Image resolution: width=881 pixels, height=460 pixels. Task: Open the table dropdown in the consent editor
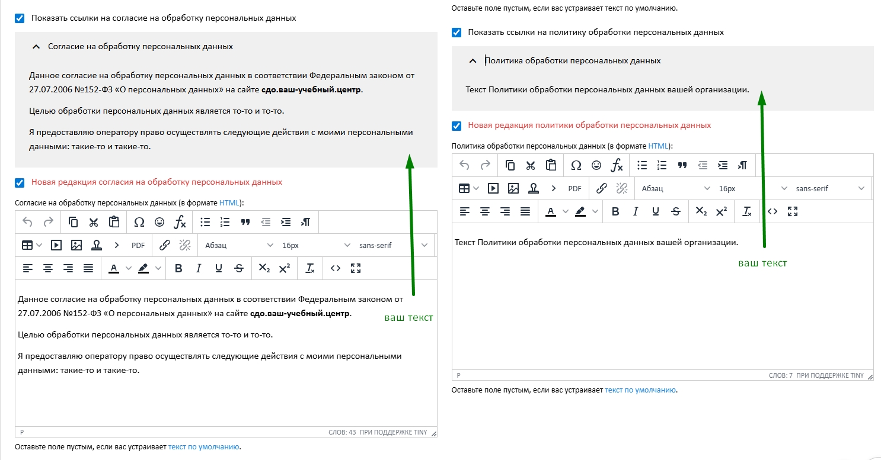39,245
